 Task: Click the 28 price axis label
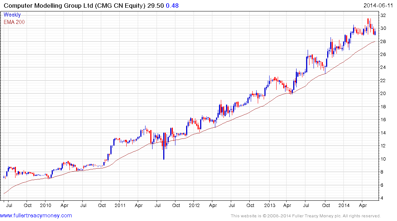point(383,41)
